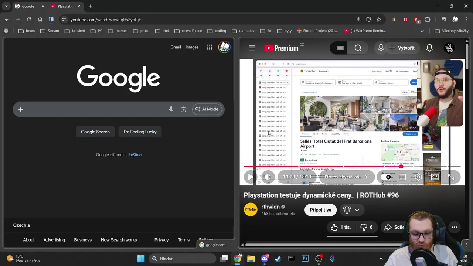The height and width of the screenshot is (266, 473).
Task: Click the split view toolbar icon
Action: pos(51,20)
